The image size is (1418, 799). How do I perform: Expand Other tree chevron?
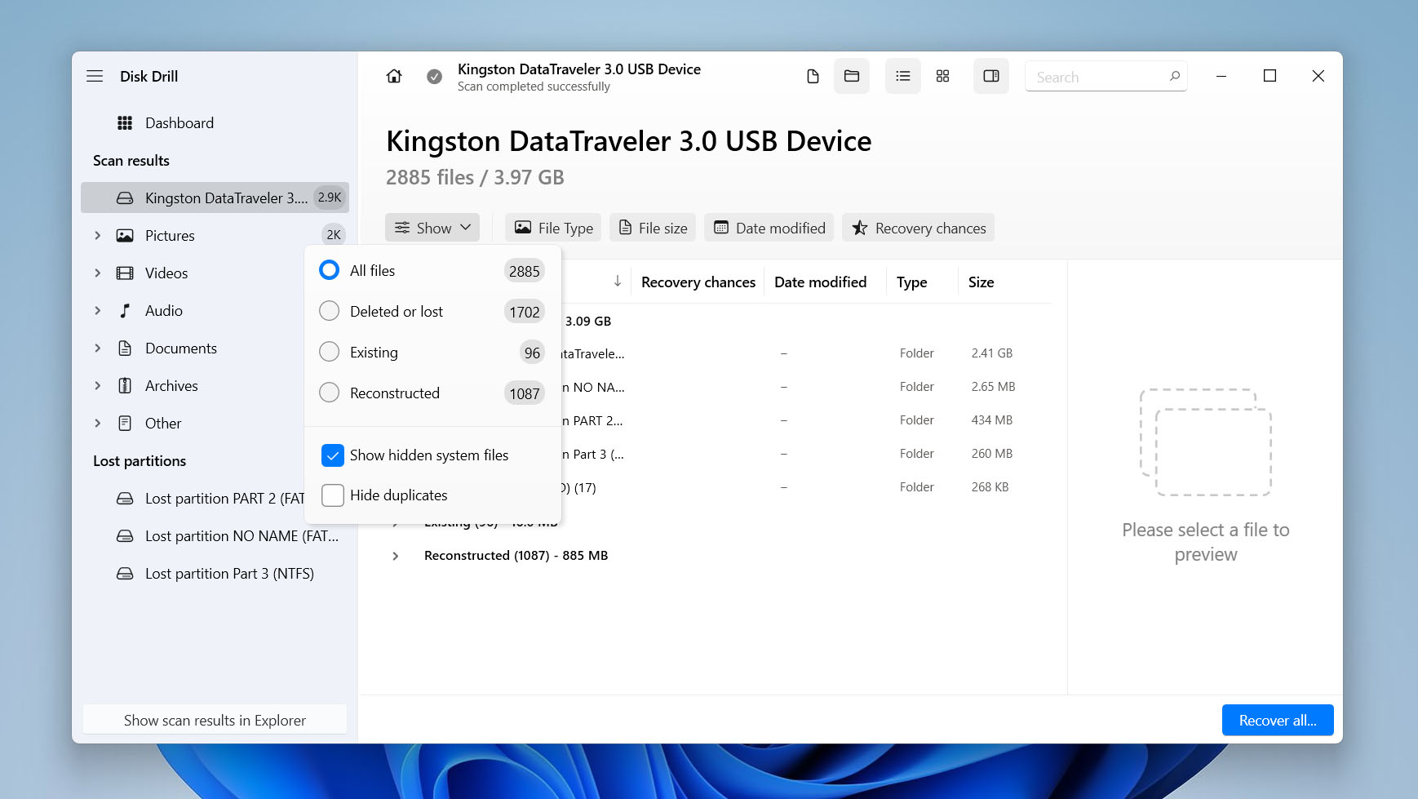tap(98, 424)
